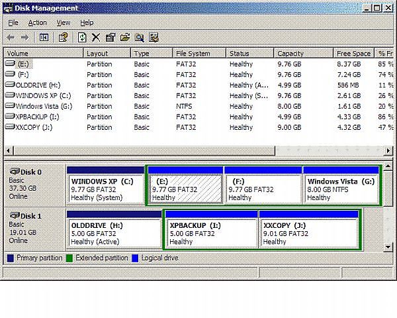
Task: Click the Refresh toolbar icon
Action: 82,38
